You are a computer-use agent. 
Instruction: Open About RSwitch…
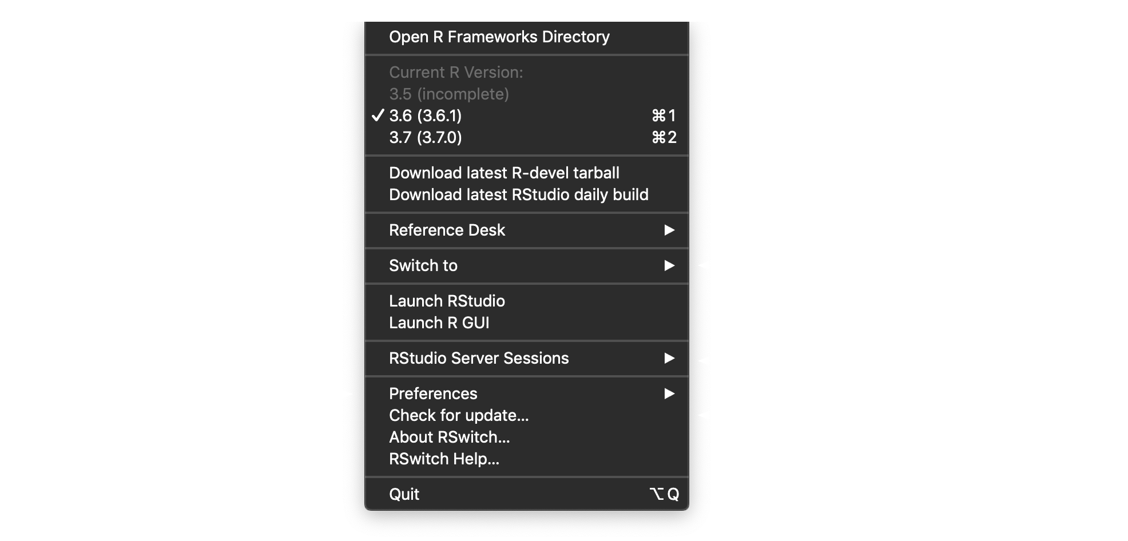(449, 437)
